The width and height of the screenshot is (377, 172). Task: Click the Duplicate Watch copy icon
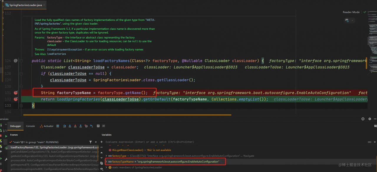101,163
